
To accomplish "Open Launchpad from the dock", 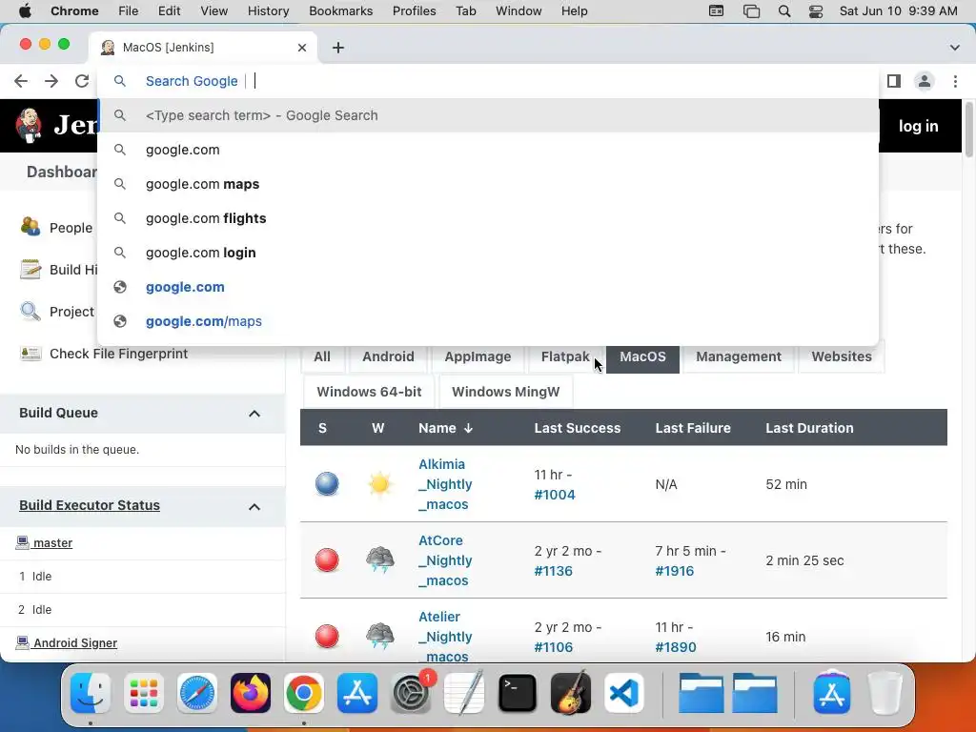I will (x=144, y=693).
